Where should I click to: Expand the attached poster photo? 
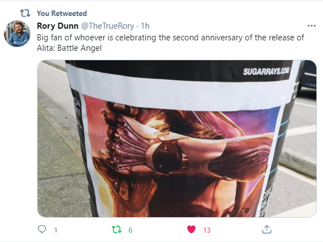click(177, 139)
